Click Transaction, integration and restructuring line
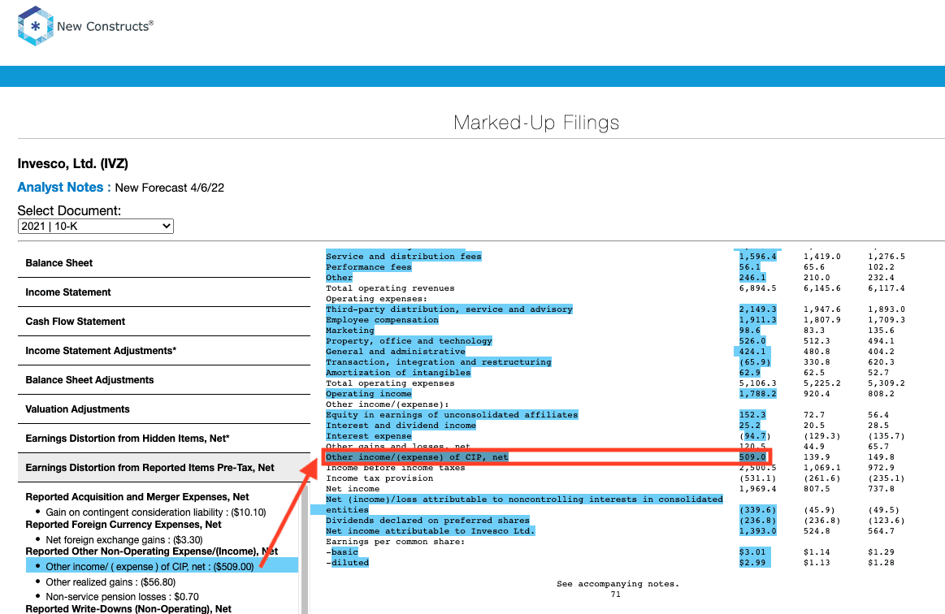 coord(439,362)
